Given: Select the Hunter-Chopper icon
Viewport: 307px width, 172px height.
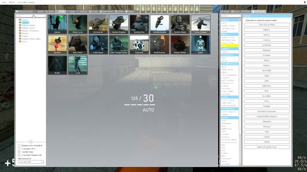Looking at the screenshot, I should coord(201,24).
